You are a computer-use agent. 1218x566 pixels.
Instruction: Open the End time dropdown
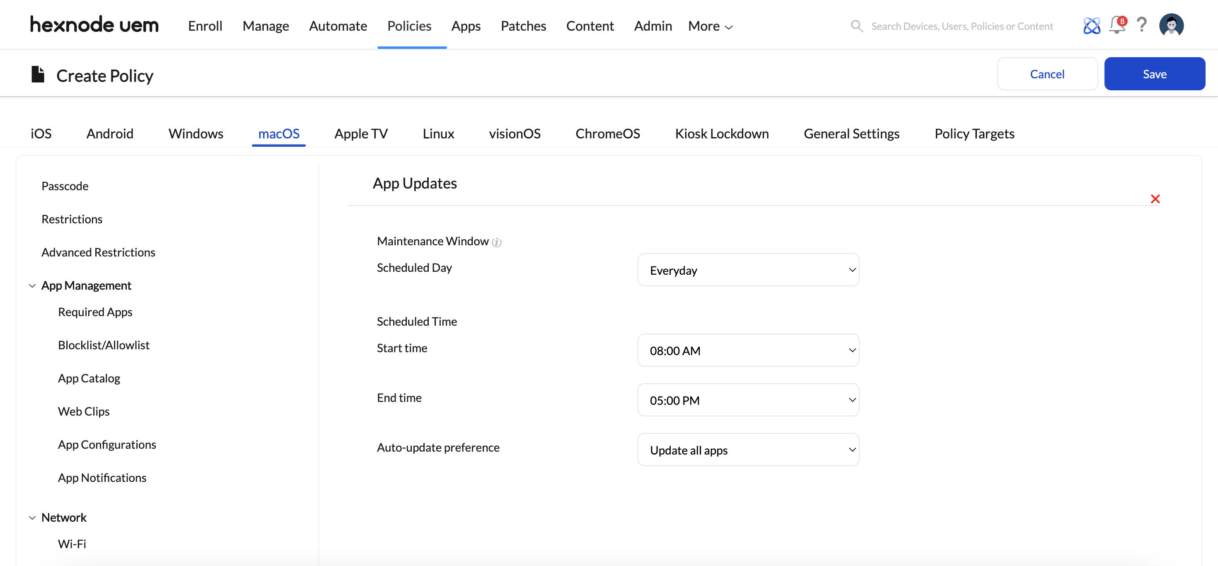point(748,400)
